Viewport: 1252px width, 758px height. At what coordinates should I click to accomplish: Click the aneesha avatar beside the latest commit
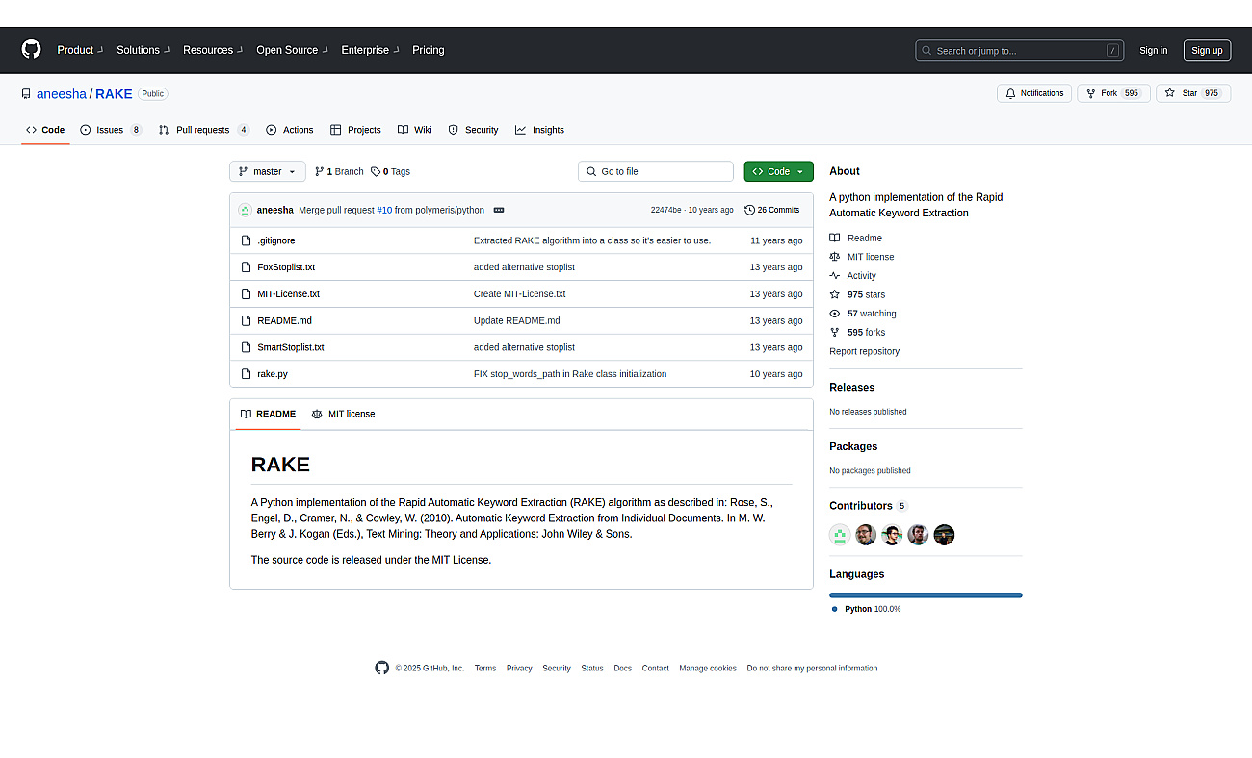[x=245, y=210]
